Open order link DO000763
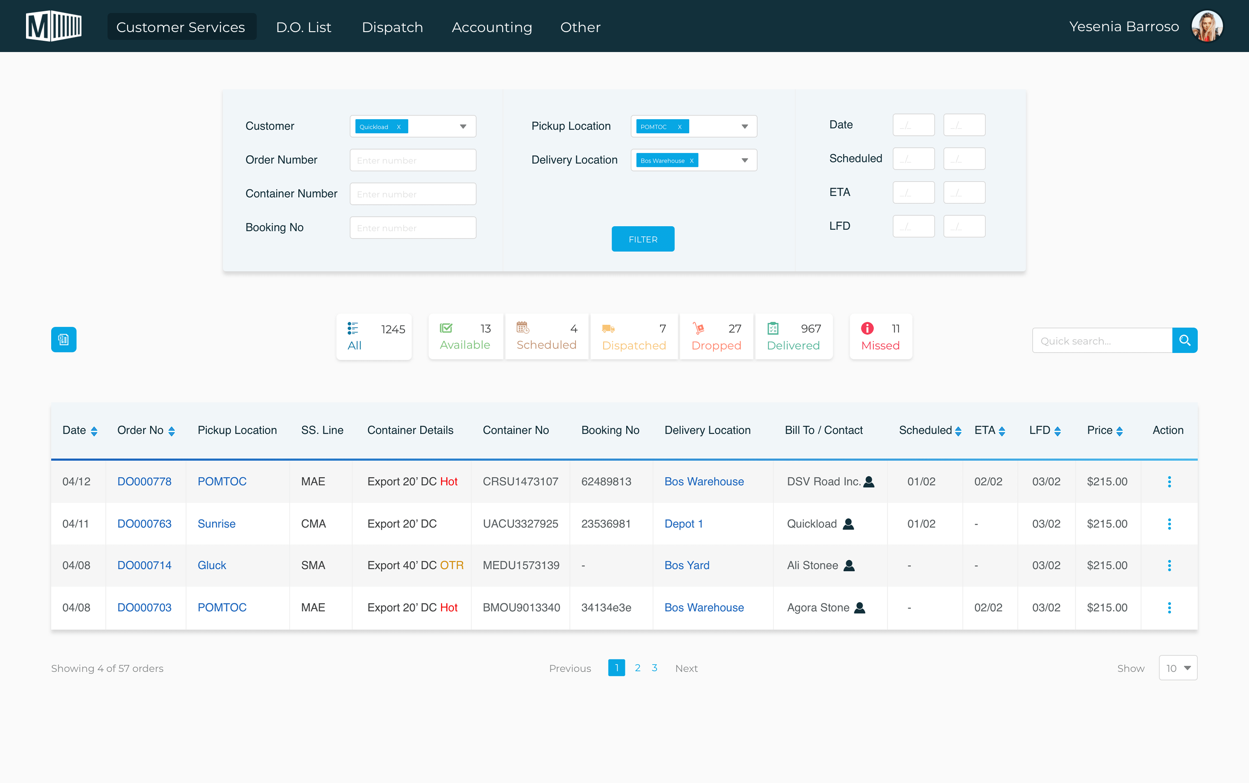This screenshot has width=1249, height=783. [144, 524]
